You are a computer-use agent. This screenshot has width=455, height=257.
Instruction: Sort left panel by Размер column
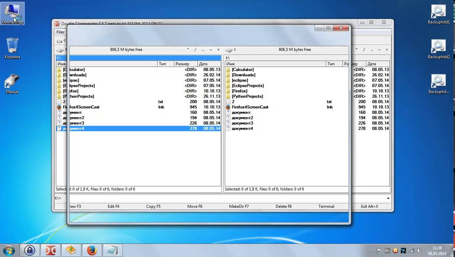click(185, 64)
